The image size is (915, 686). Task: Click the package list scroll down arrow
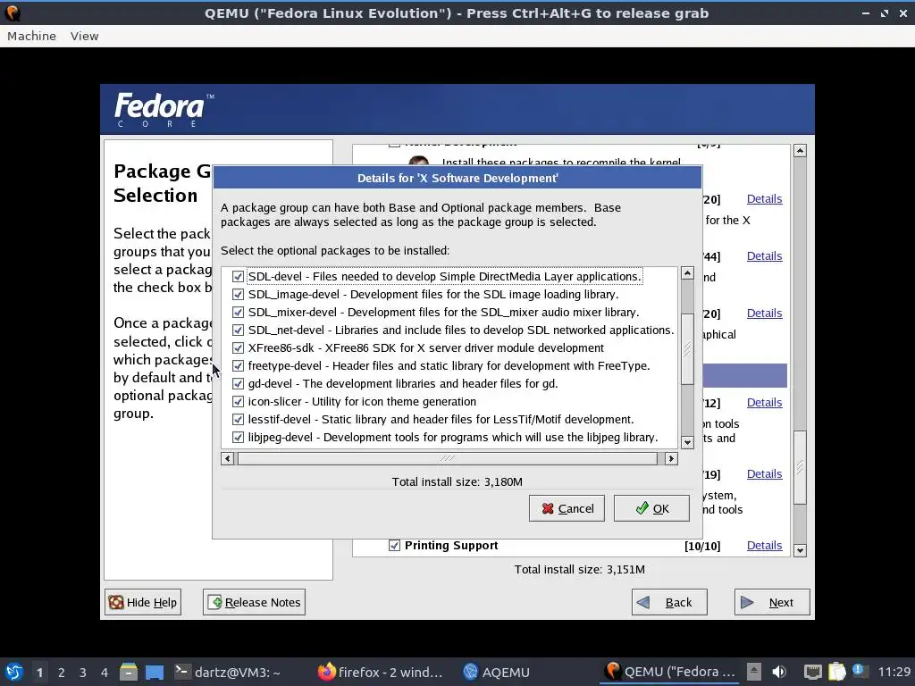point(687,442)
